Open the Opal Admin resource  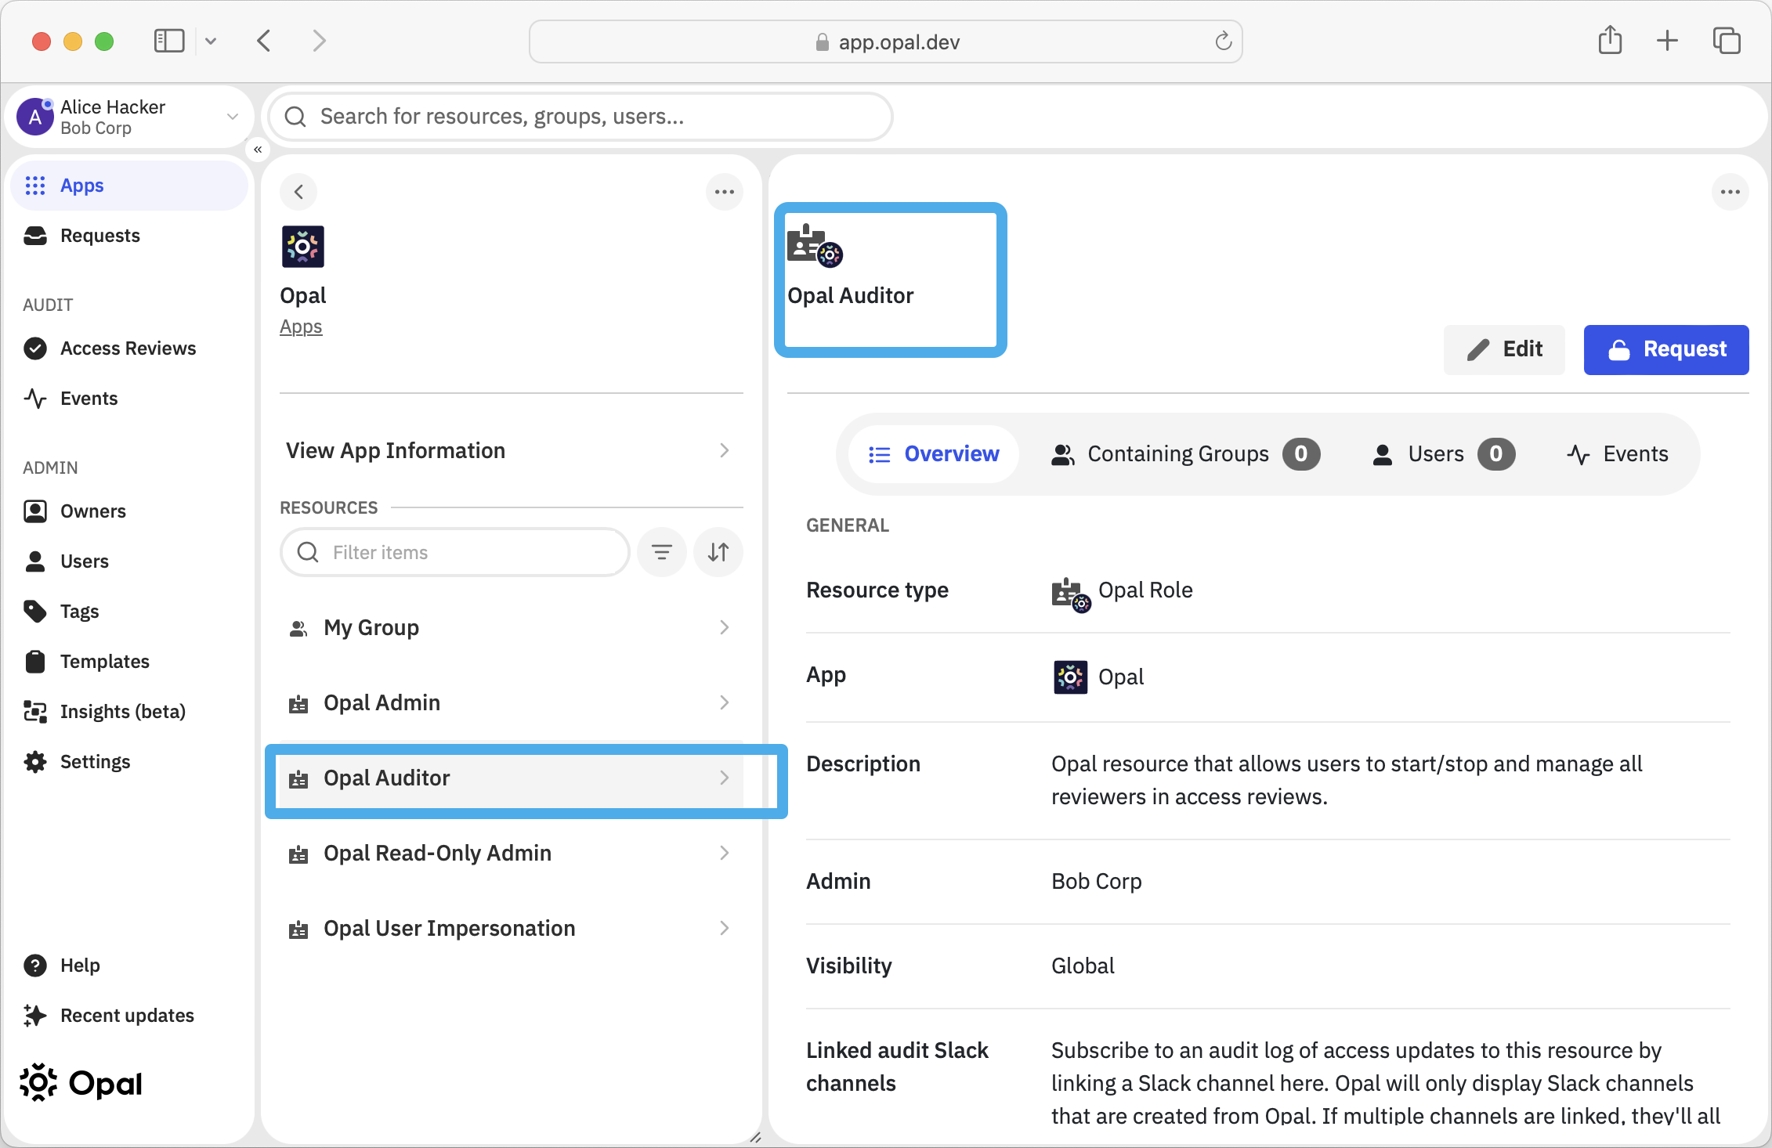511,702
